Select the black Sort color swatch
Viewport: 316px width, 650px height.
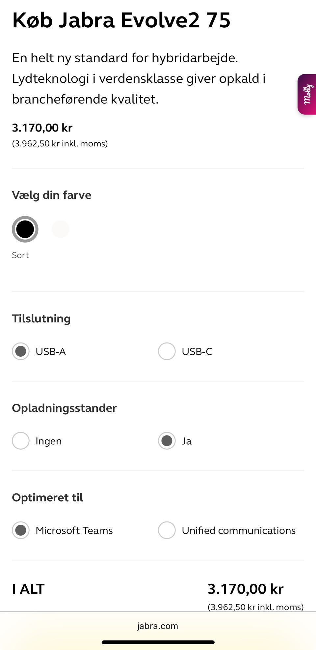tap(25, 229)
